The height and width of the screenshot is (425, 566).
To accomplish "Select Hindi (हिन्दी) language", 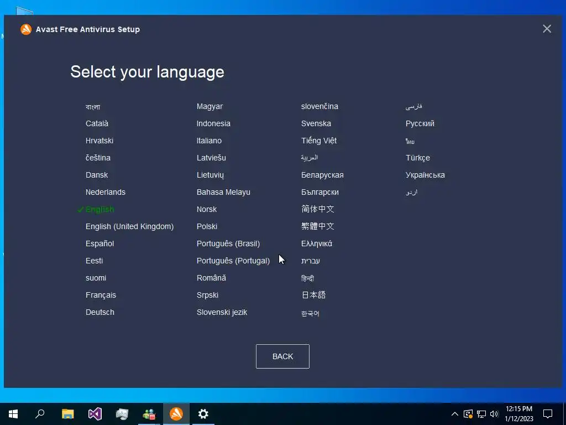I will pos(307,278).
